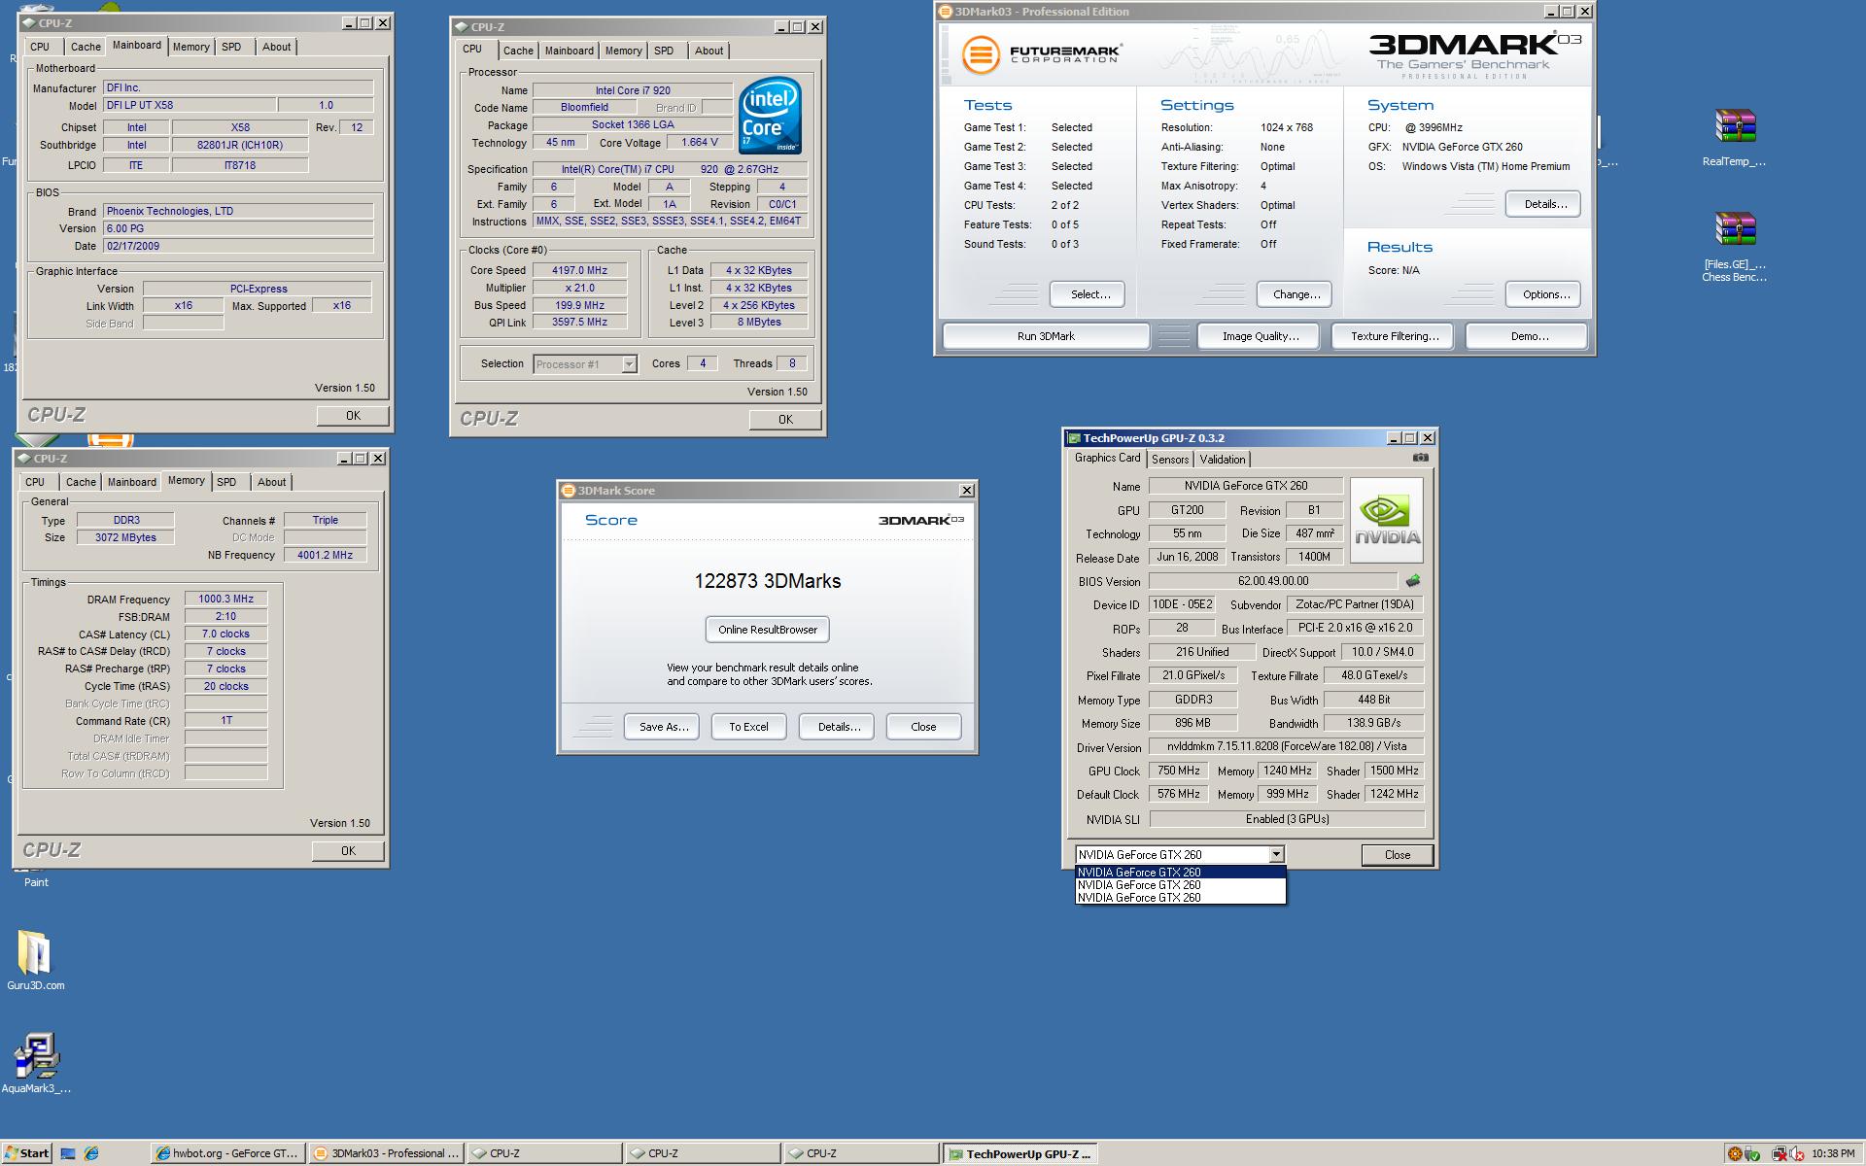Click the 122873 3DMarks score text

pyautogui.click(x=768, y=581)
